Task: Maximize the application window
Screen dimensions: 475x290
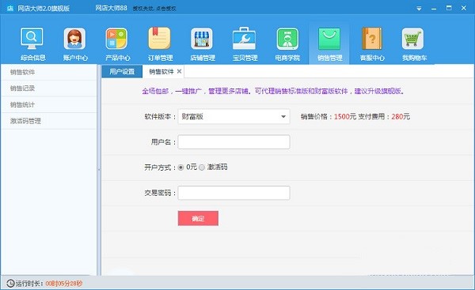Action: pos(449,8)
